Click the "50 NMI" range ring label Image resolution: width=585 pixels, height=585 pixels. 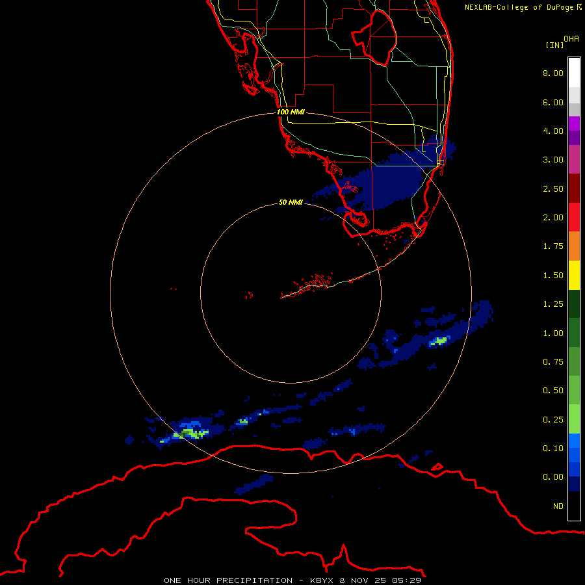tap(291, 202)
